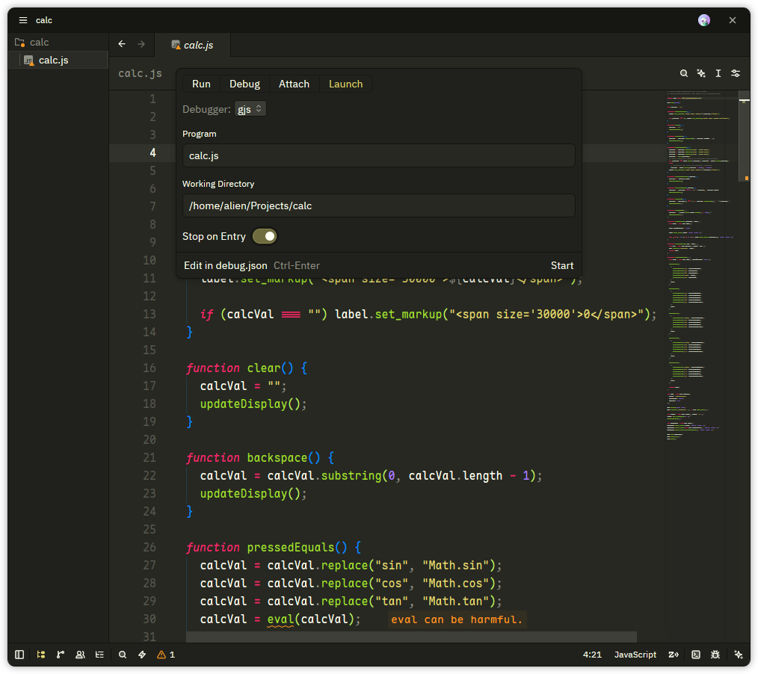Viewport: 758px width, 674px height.
Task: Open the agent panel sparkle icon
Action: coord(738,655)
